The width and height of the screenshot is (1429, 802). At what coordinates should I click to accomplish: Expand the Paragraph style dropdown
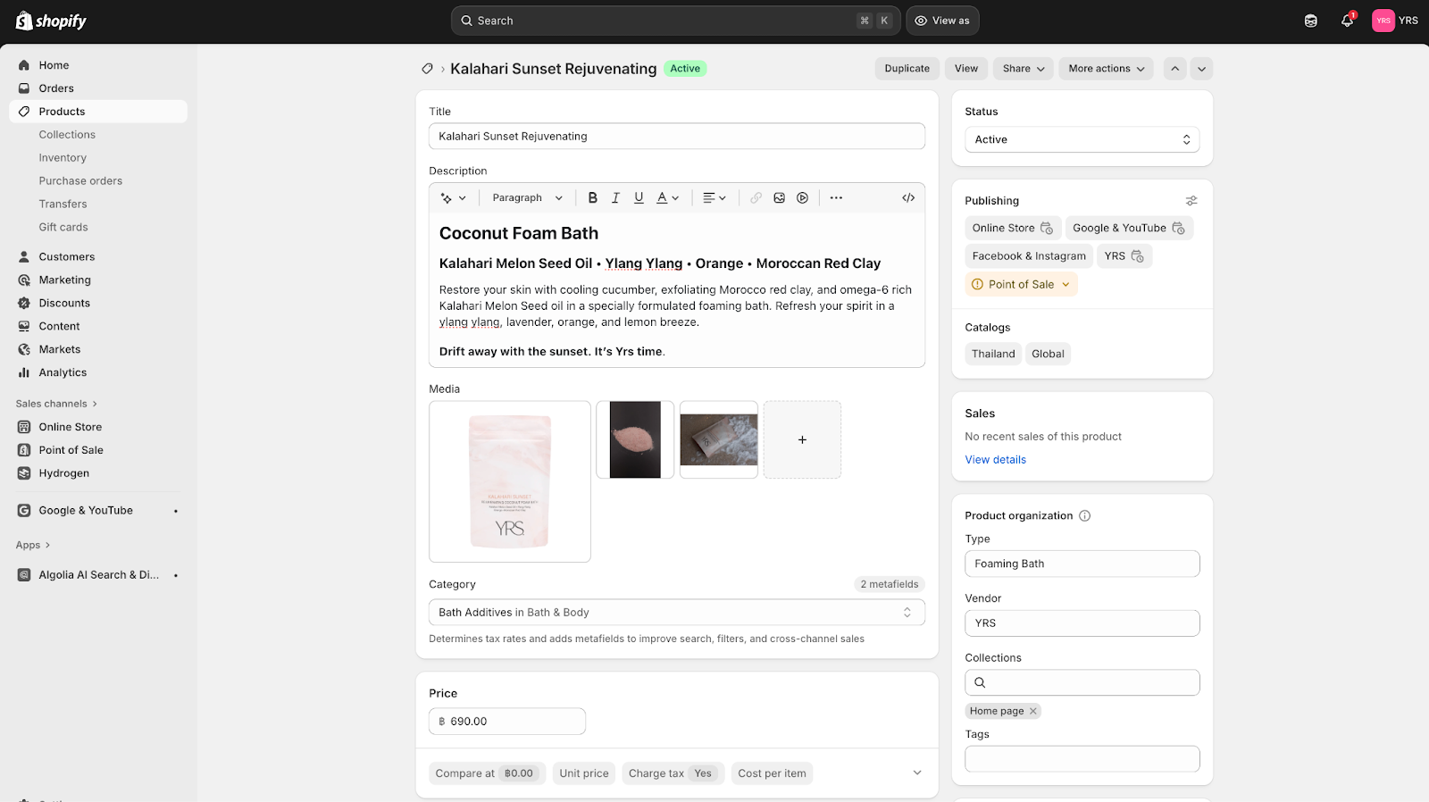pos(527,198)
